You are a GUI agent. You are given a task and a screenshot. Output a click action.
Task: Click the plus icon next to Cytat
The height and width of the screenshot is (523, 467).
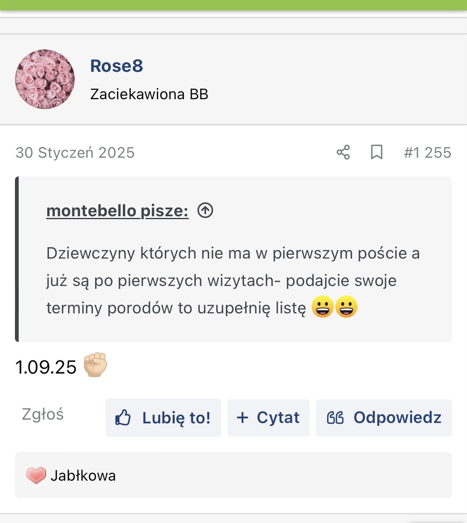tap(242, 418)
